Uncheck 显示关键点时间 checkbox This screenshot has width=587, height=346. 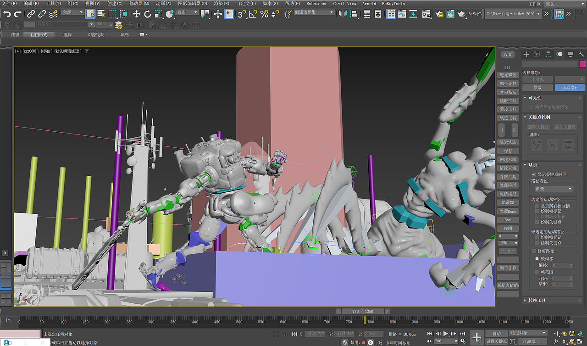click(534, 174)
